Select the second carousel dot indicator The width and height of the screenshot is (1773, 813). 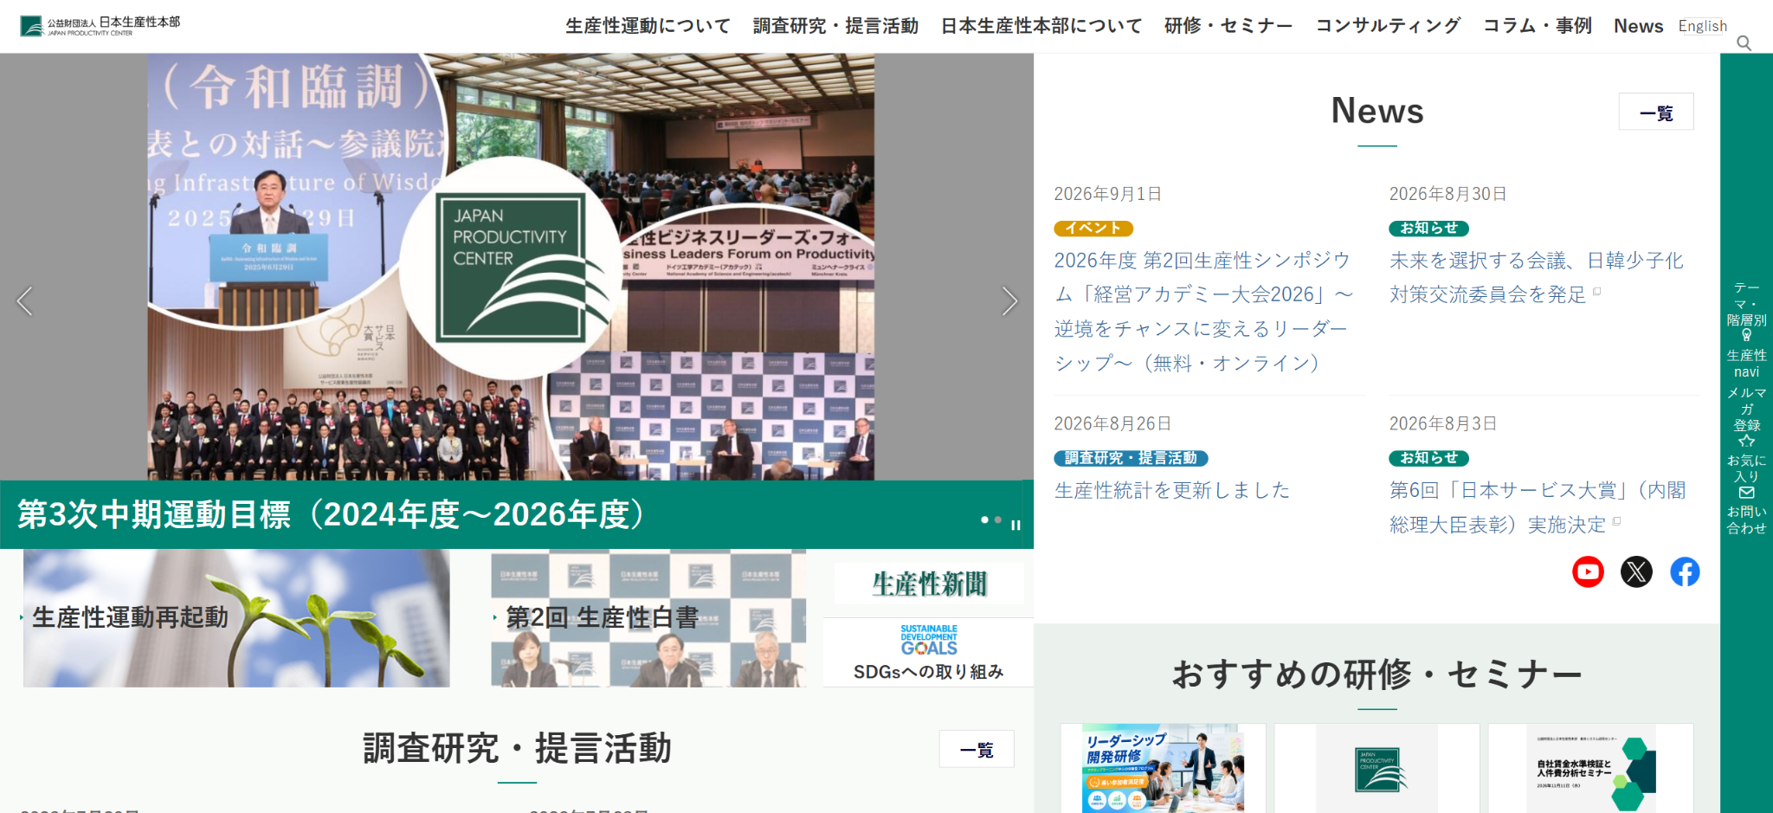998,519
